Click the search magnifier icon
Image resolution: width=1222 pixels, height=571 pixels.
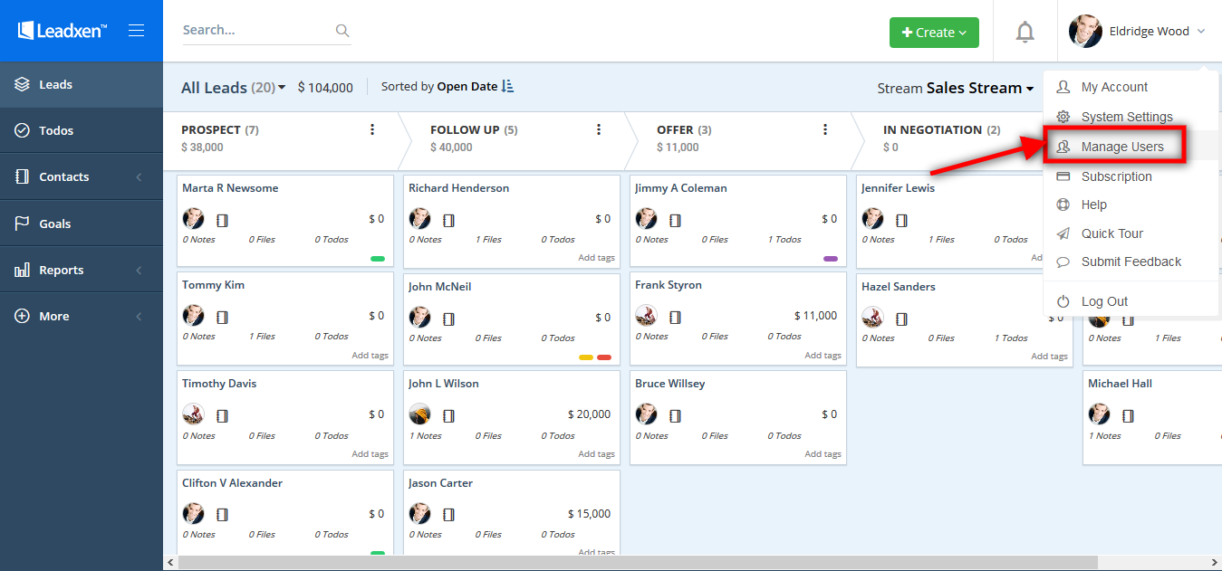click(x=342, y=31)
